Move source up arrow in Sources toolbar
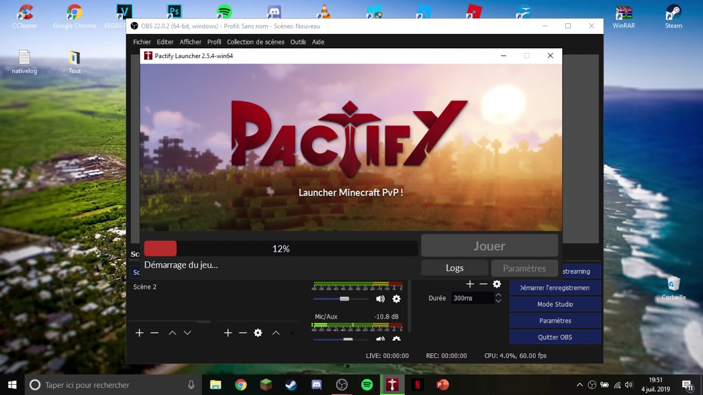The image size is (703, 395). [276, 333]
